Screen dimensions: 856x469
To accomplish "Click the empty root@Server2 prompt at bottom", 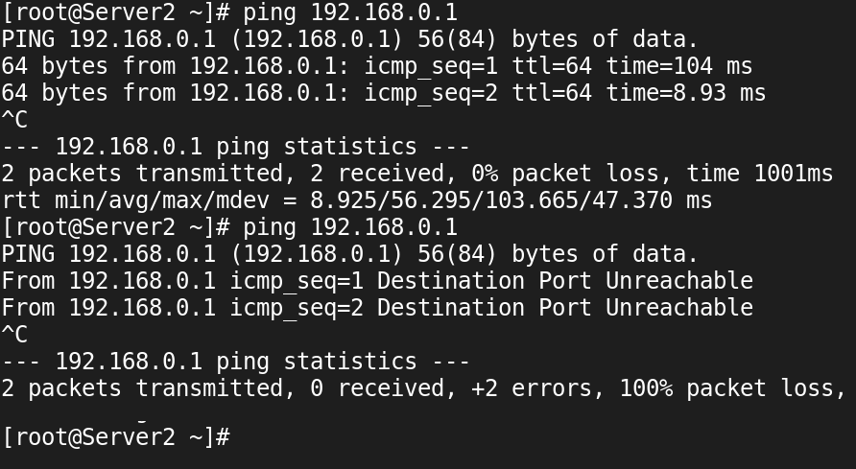I will [116, 436].
